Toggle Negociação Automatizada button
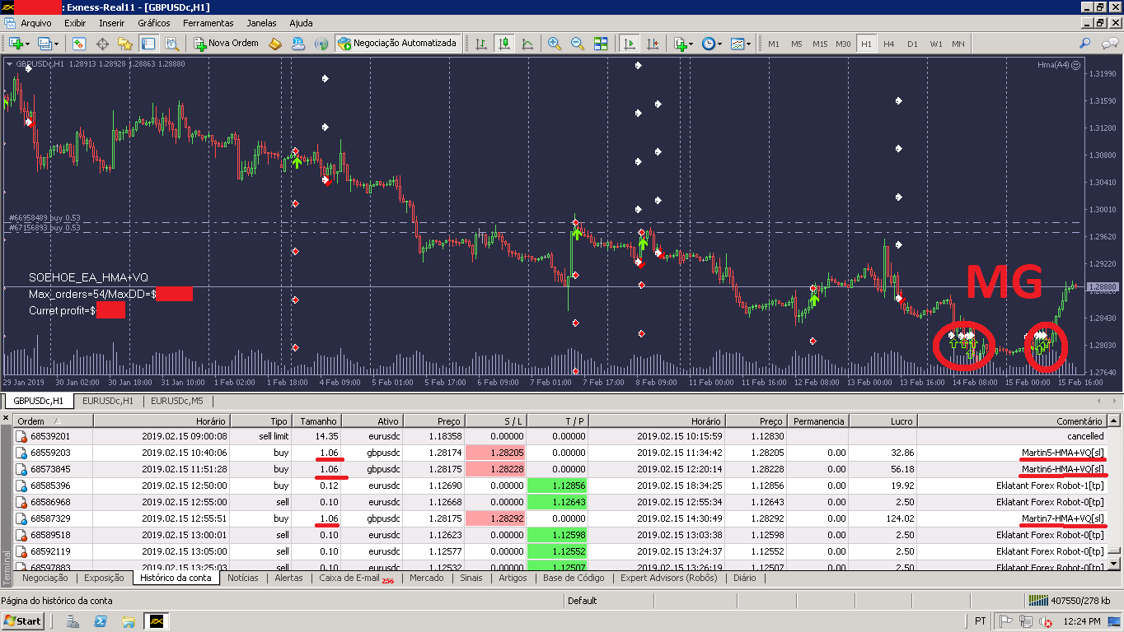 (x=396, y=44)
